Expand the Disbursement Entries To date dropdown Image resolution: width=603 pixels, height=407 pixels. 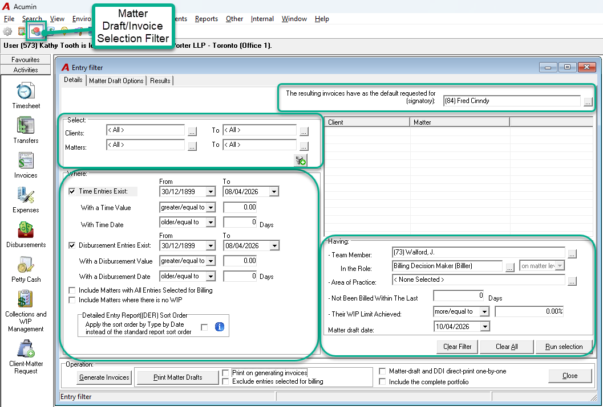[x=274, y=245]
